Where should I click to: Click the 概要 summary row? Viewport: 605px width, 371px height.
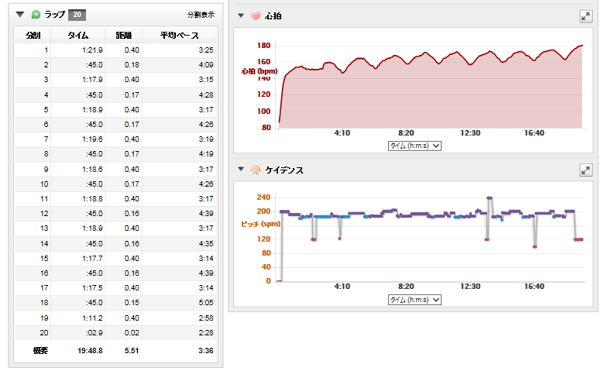[x=116, y=350]
